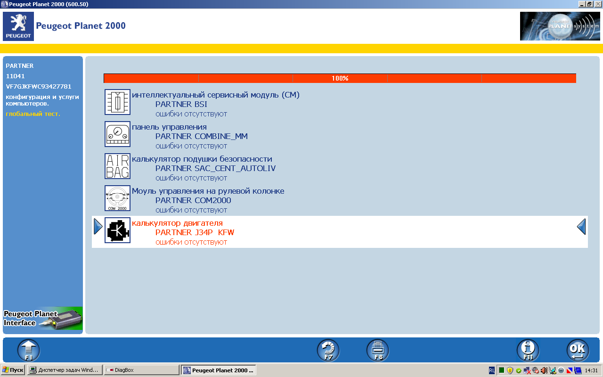603x377 pixels.
Task: Click the 100% progress bar
Action: [340, 78]
